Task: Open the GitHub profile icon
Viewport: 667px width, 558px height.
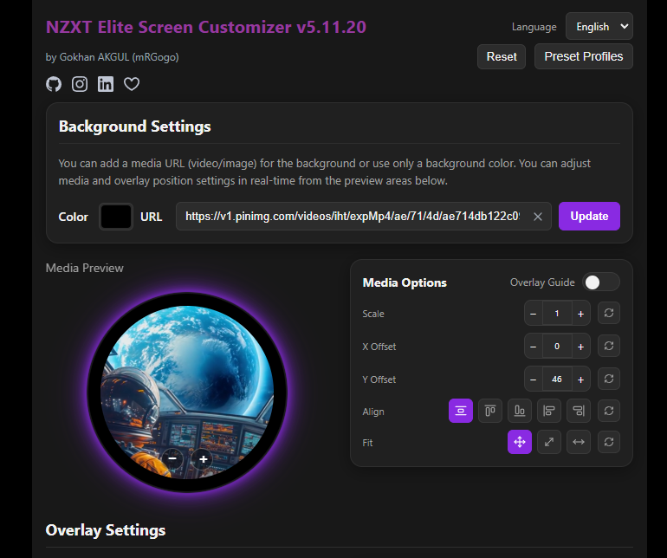Action: tap(54, 84)
